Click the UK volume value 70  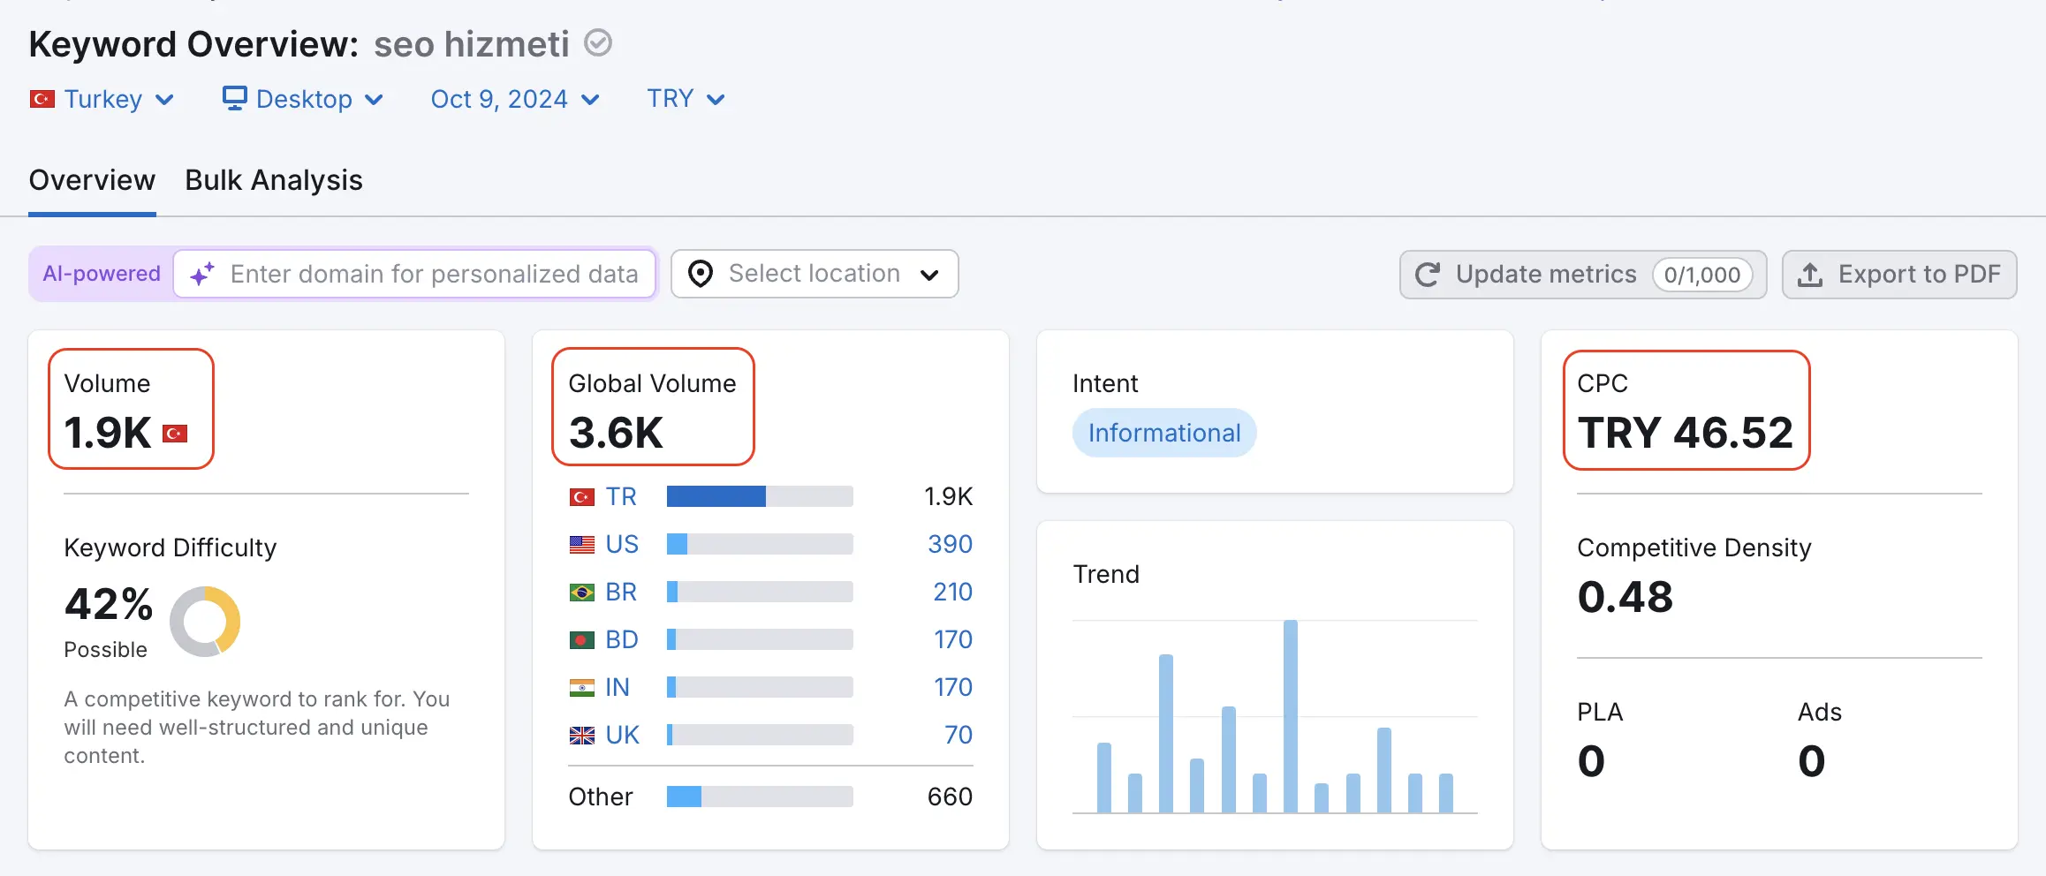[x=959, y=735]
